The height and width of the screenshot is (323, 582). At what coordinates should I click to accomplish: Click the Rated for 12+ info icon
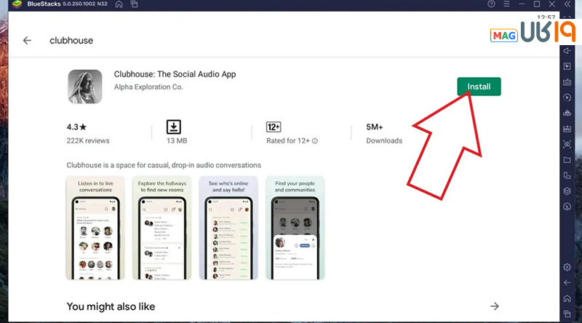(315, 141)
